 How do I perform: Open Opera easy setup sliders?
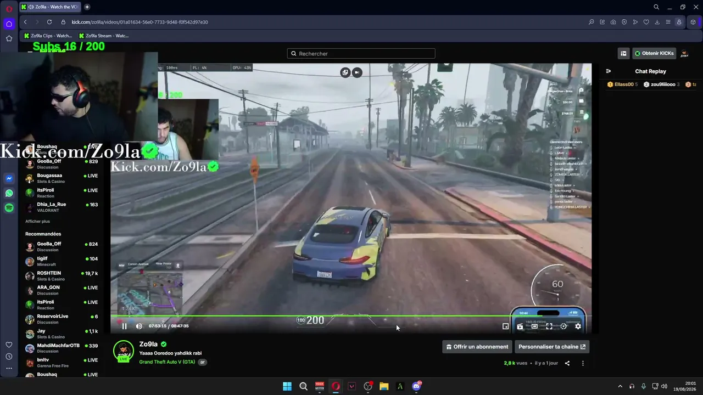pos(668,22)
